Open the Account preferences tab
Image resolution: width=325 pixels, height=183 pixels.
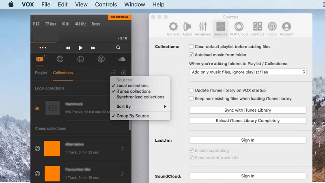[x=286, y=29]
